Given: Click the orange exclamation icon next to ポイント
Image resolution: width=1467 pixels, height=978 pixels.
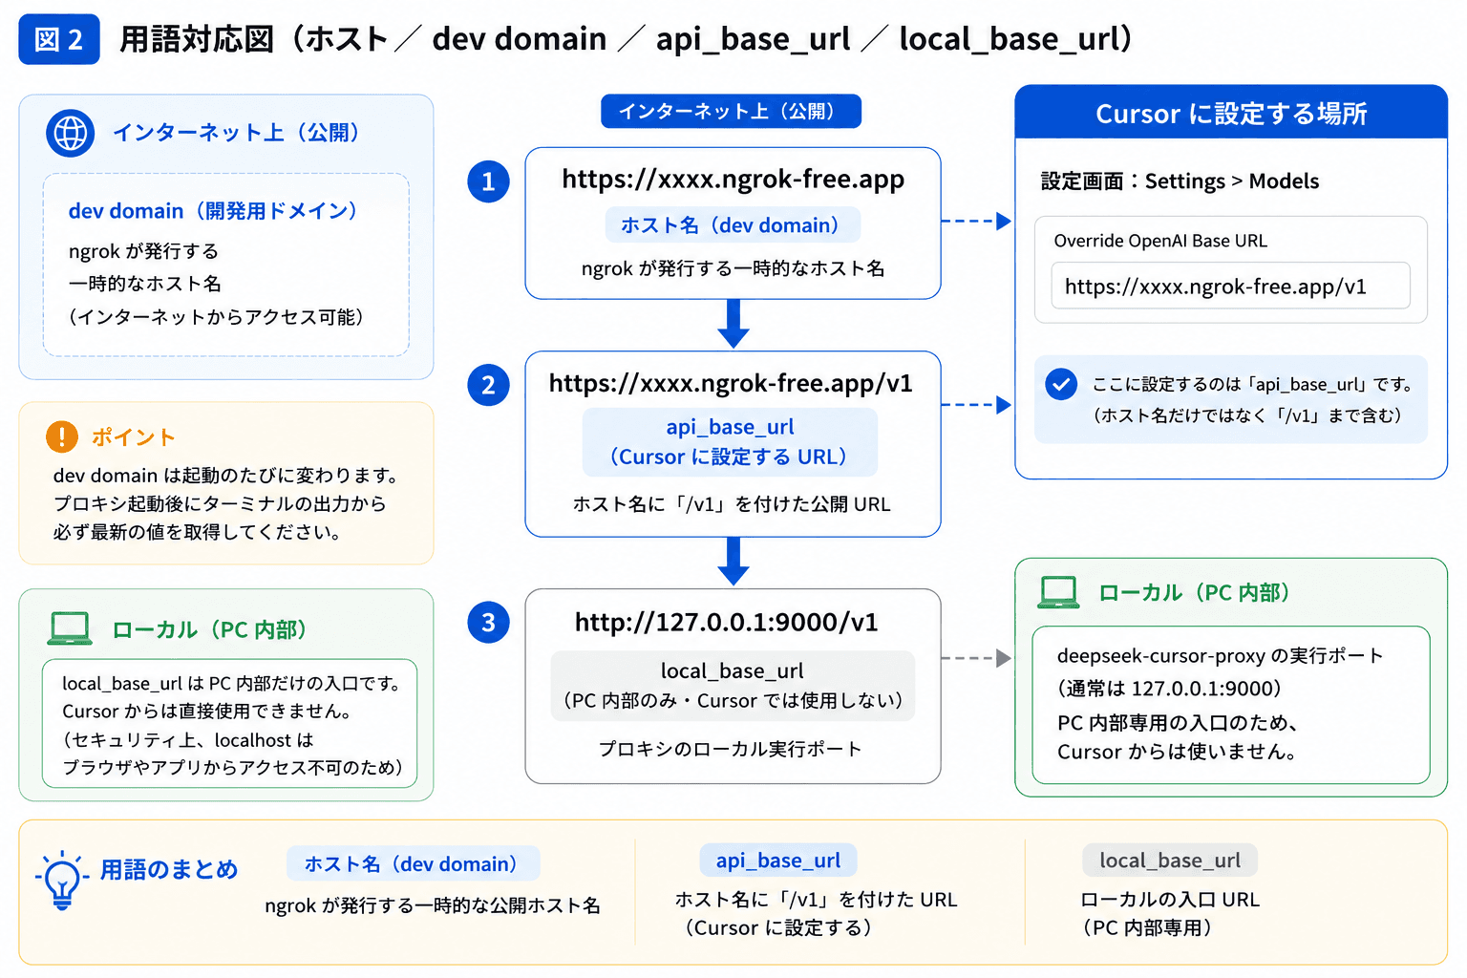Looking at the screenshot, I should coord(62,436).
